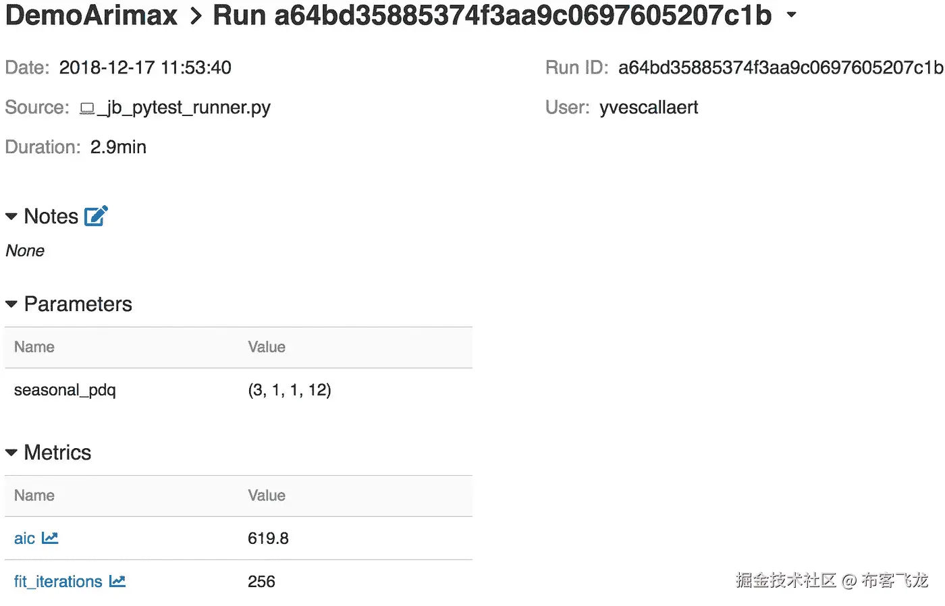Click the laptop source icon
Viewport: 945px width, 606px height.
[87, 108]
